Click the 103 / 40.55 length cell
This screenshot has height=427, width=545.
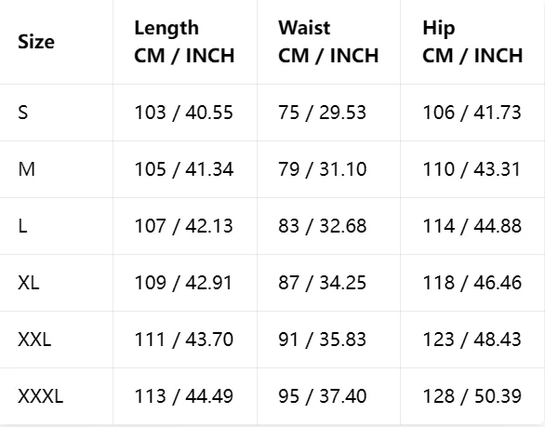click(x=183, y=113)
